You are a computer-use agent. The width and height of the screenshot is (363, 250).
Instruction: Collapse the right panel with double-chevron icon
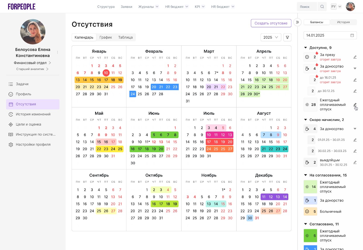click(297, 22)
